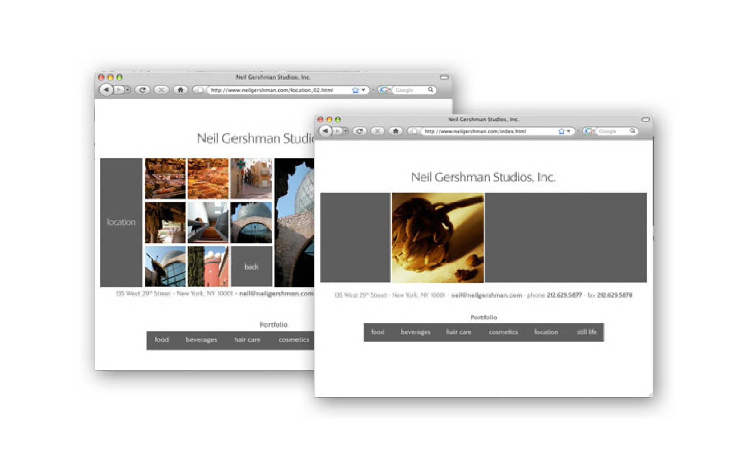Viewport: 744px width, 465px height.
Task: Open the beverages portfolio in the front window
Action: pos(416,332)
